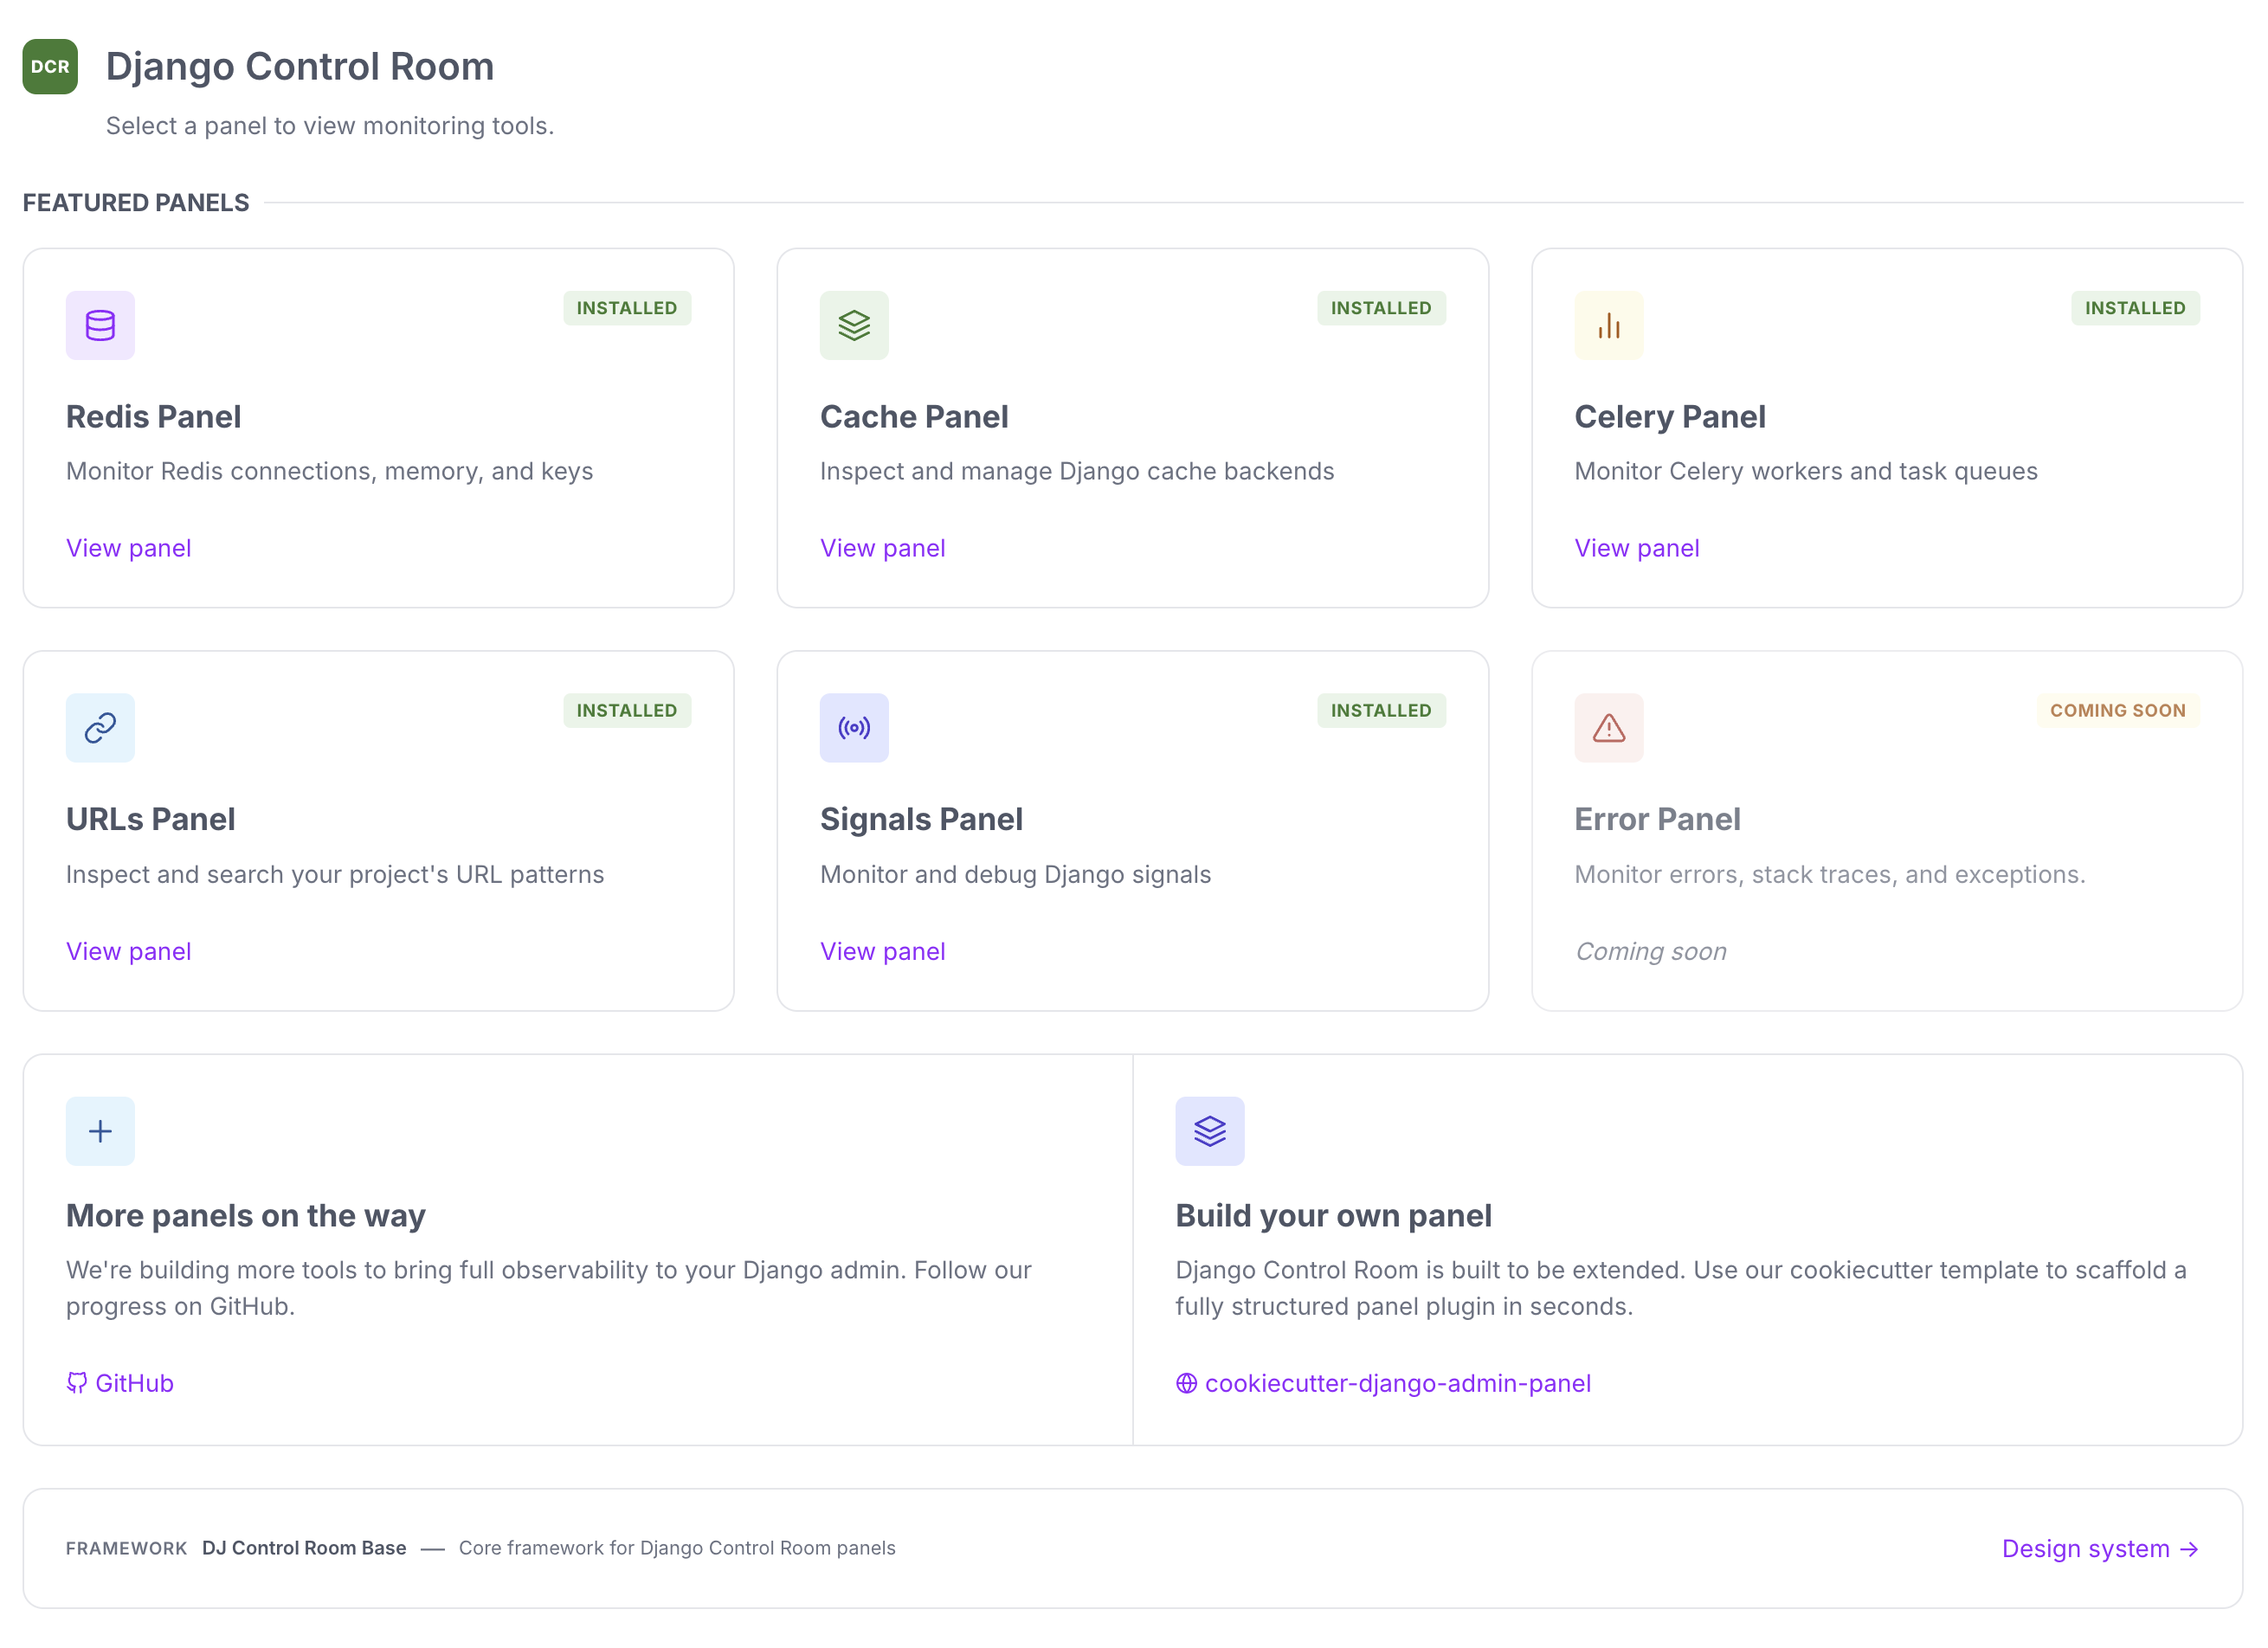The height and width of the screenshot is (1648, 2268).
Task: Click the URLs Panel card title
Action: pyautogui.click(x=151, y=820)
